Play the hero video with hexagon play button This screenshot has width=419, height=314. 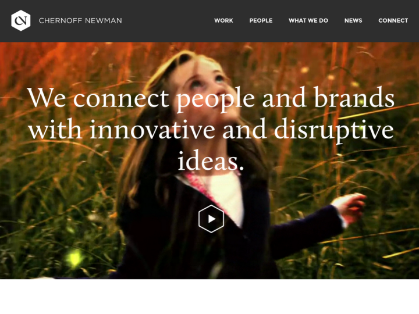click(x=211, y=219)
